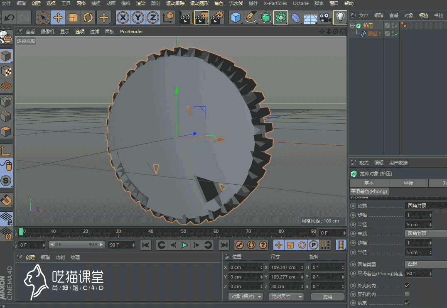Toggle 路径 1 enable checkmark
This screenshot has width=447, height=308.
pyautogui.click(x=397, y=34)
